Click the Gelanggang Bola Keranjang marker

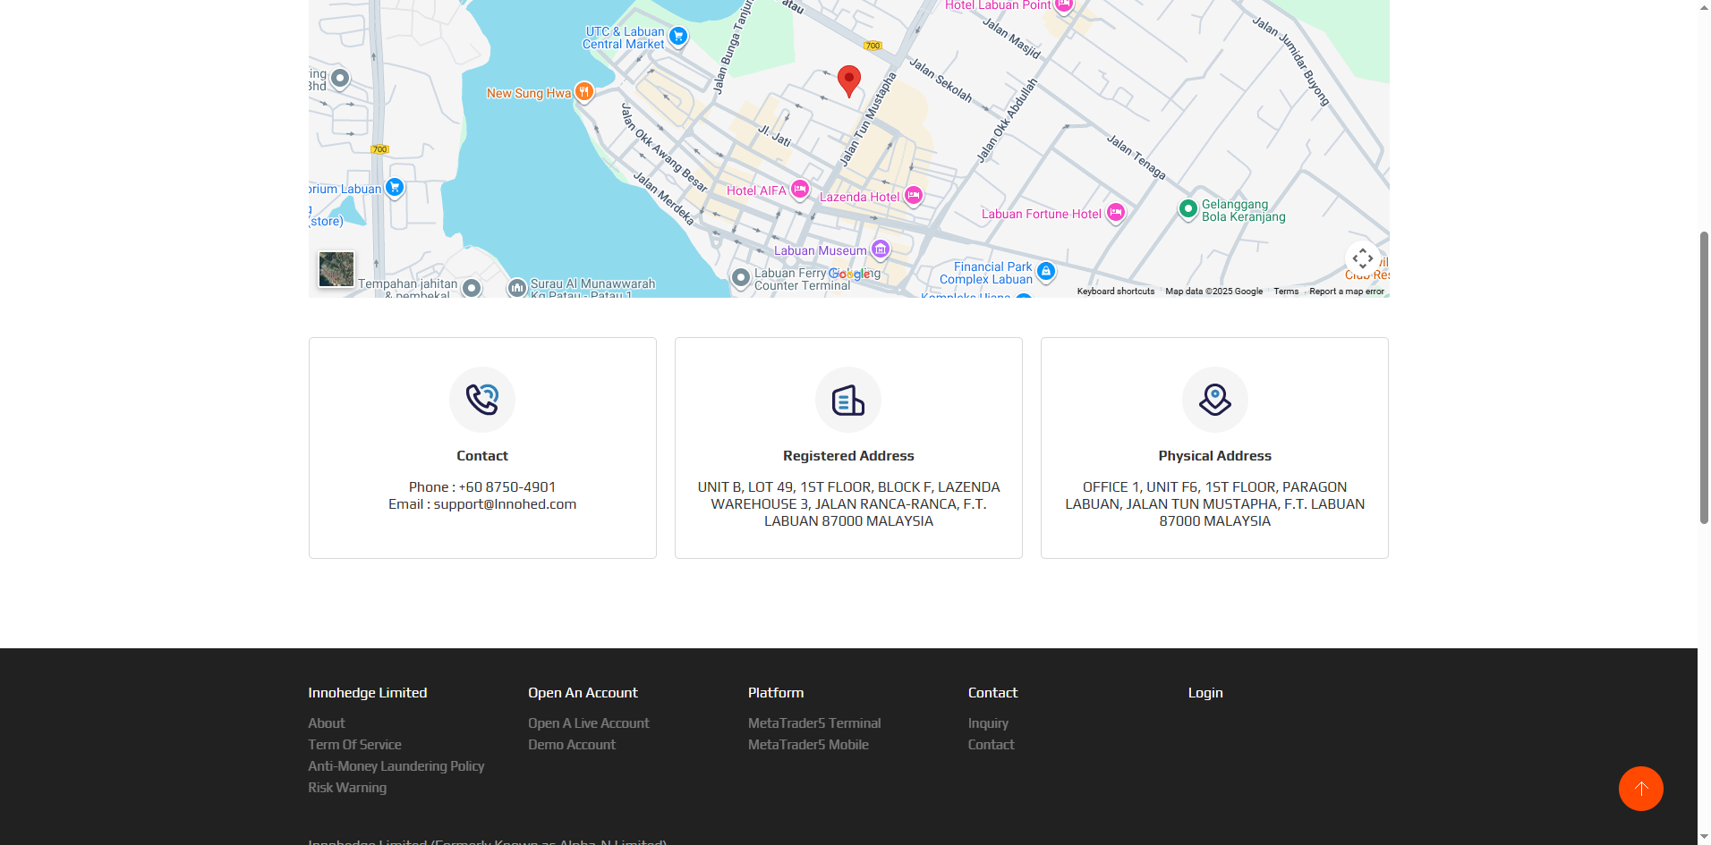tap(1187, 209)
